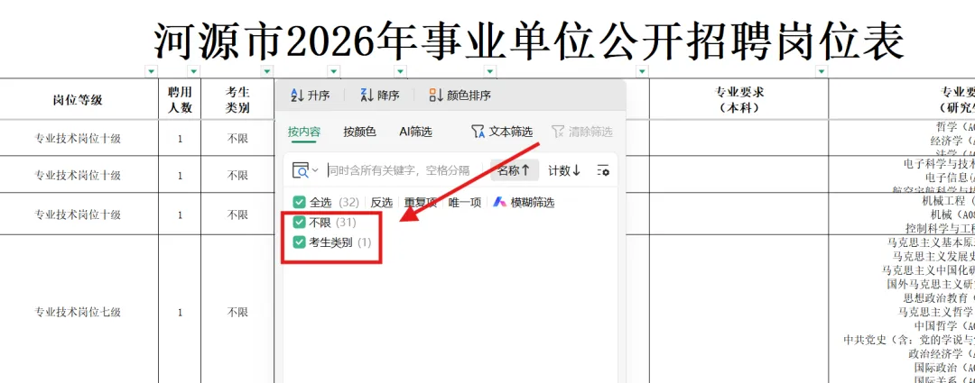Select the 电子科学与技术 text line
The height and width of the screenshot is (383, 975).
(x=939, y=163)
